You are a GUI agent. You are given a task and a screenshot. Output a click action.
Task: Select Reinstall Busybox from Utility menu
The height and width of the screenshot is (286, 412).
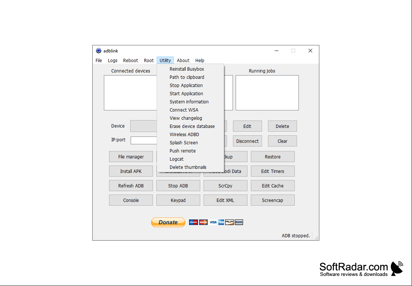[191, 69]
